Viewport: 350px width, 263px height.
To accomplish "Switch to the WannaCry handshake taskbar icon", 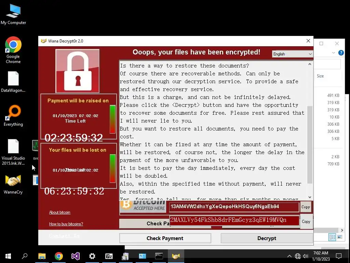I will [x=176, y=256].
